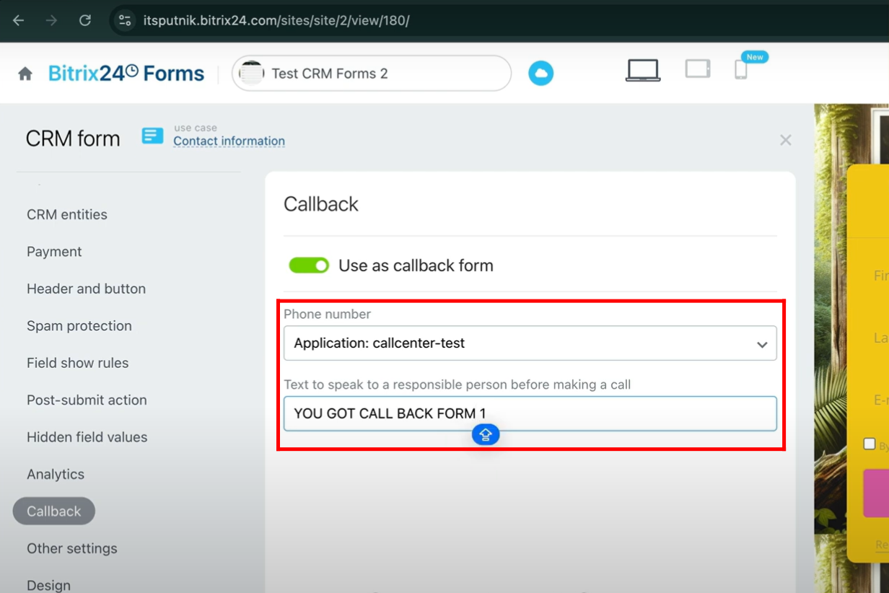Screen dimensions: 889x593
Task: Open site info icon in address bar
Action: coord(125,20)
